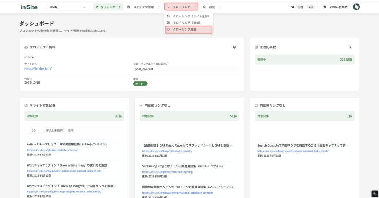Image resolution: width=379 pixels, height=198 pixels.
Task: Open the Link Map Insights article entry
Action: coord(71,186)
